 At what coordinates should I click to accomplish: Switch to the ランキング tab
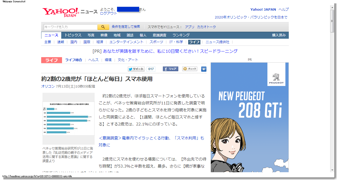coord(181,35)
